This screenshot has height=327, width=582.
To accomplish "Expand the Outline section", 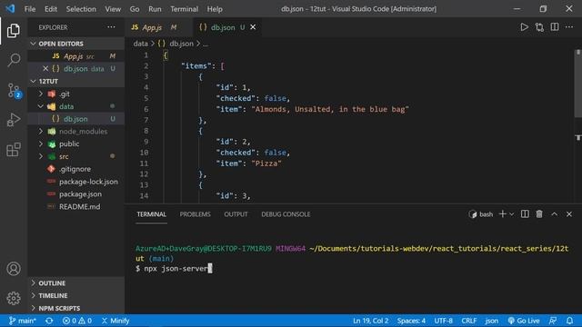I will tap(76, 283).
